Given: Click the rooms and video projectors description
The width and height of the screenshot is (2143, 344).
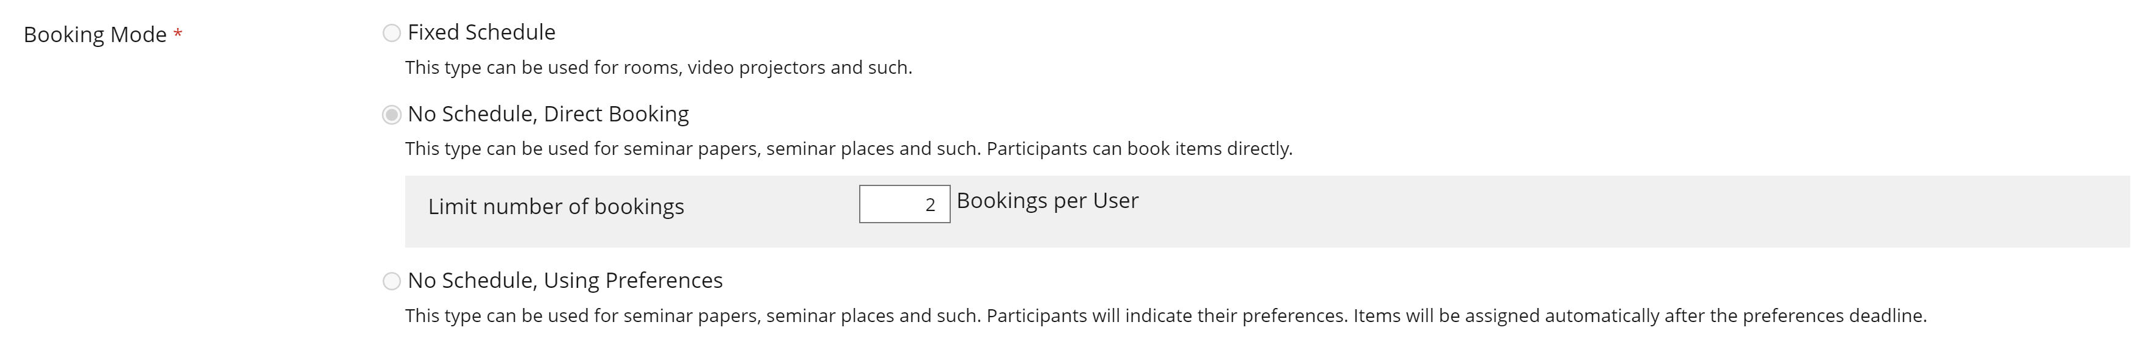Looking at the screenshot, I should [658, 67].
